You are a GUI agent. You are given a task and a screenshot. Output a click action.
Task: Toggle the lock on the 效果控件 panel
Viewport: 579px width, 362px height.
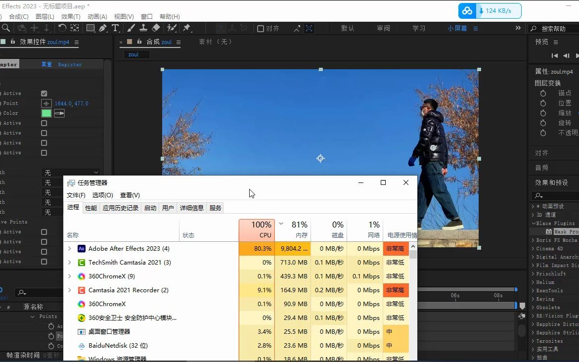[13, 42]
